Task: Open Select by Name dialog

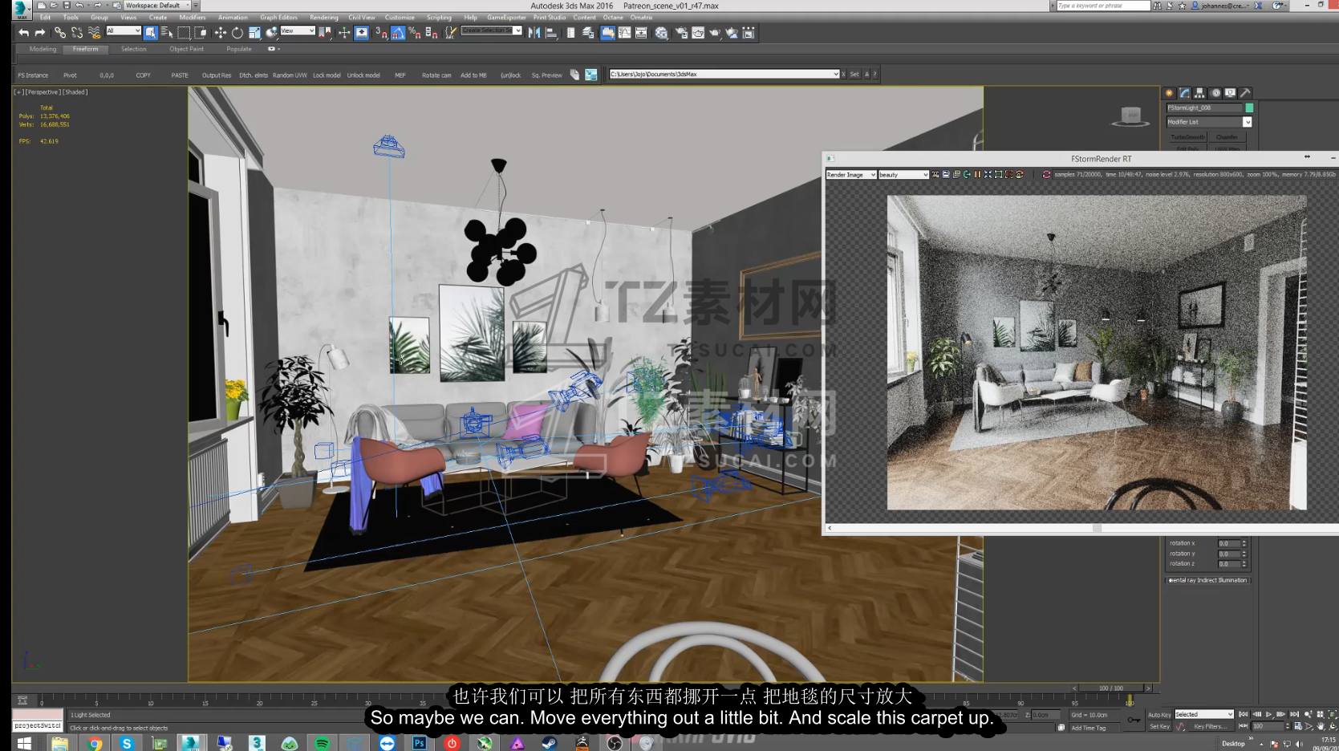Action: tap(167, 33)
